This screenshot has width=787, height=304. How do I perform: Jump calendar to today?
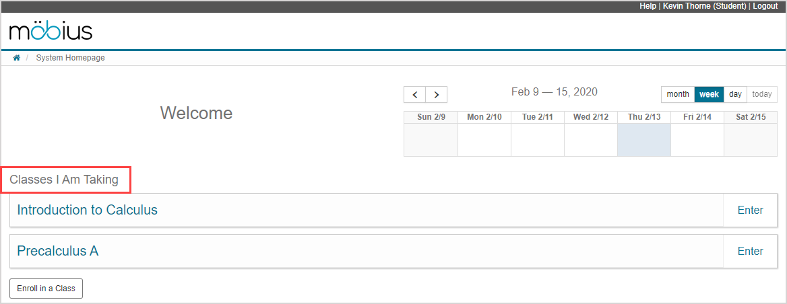[762, 94]
